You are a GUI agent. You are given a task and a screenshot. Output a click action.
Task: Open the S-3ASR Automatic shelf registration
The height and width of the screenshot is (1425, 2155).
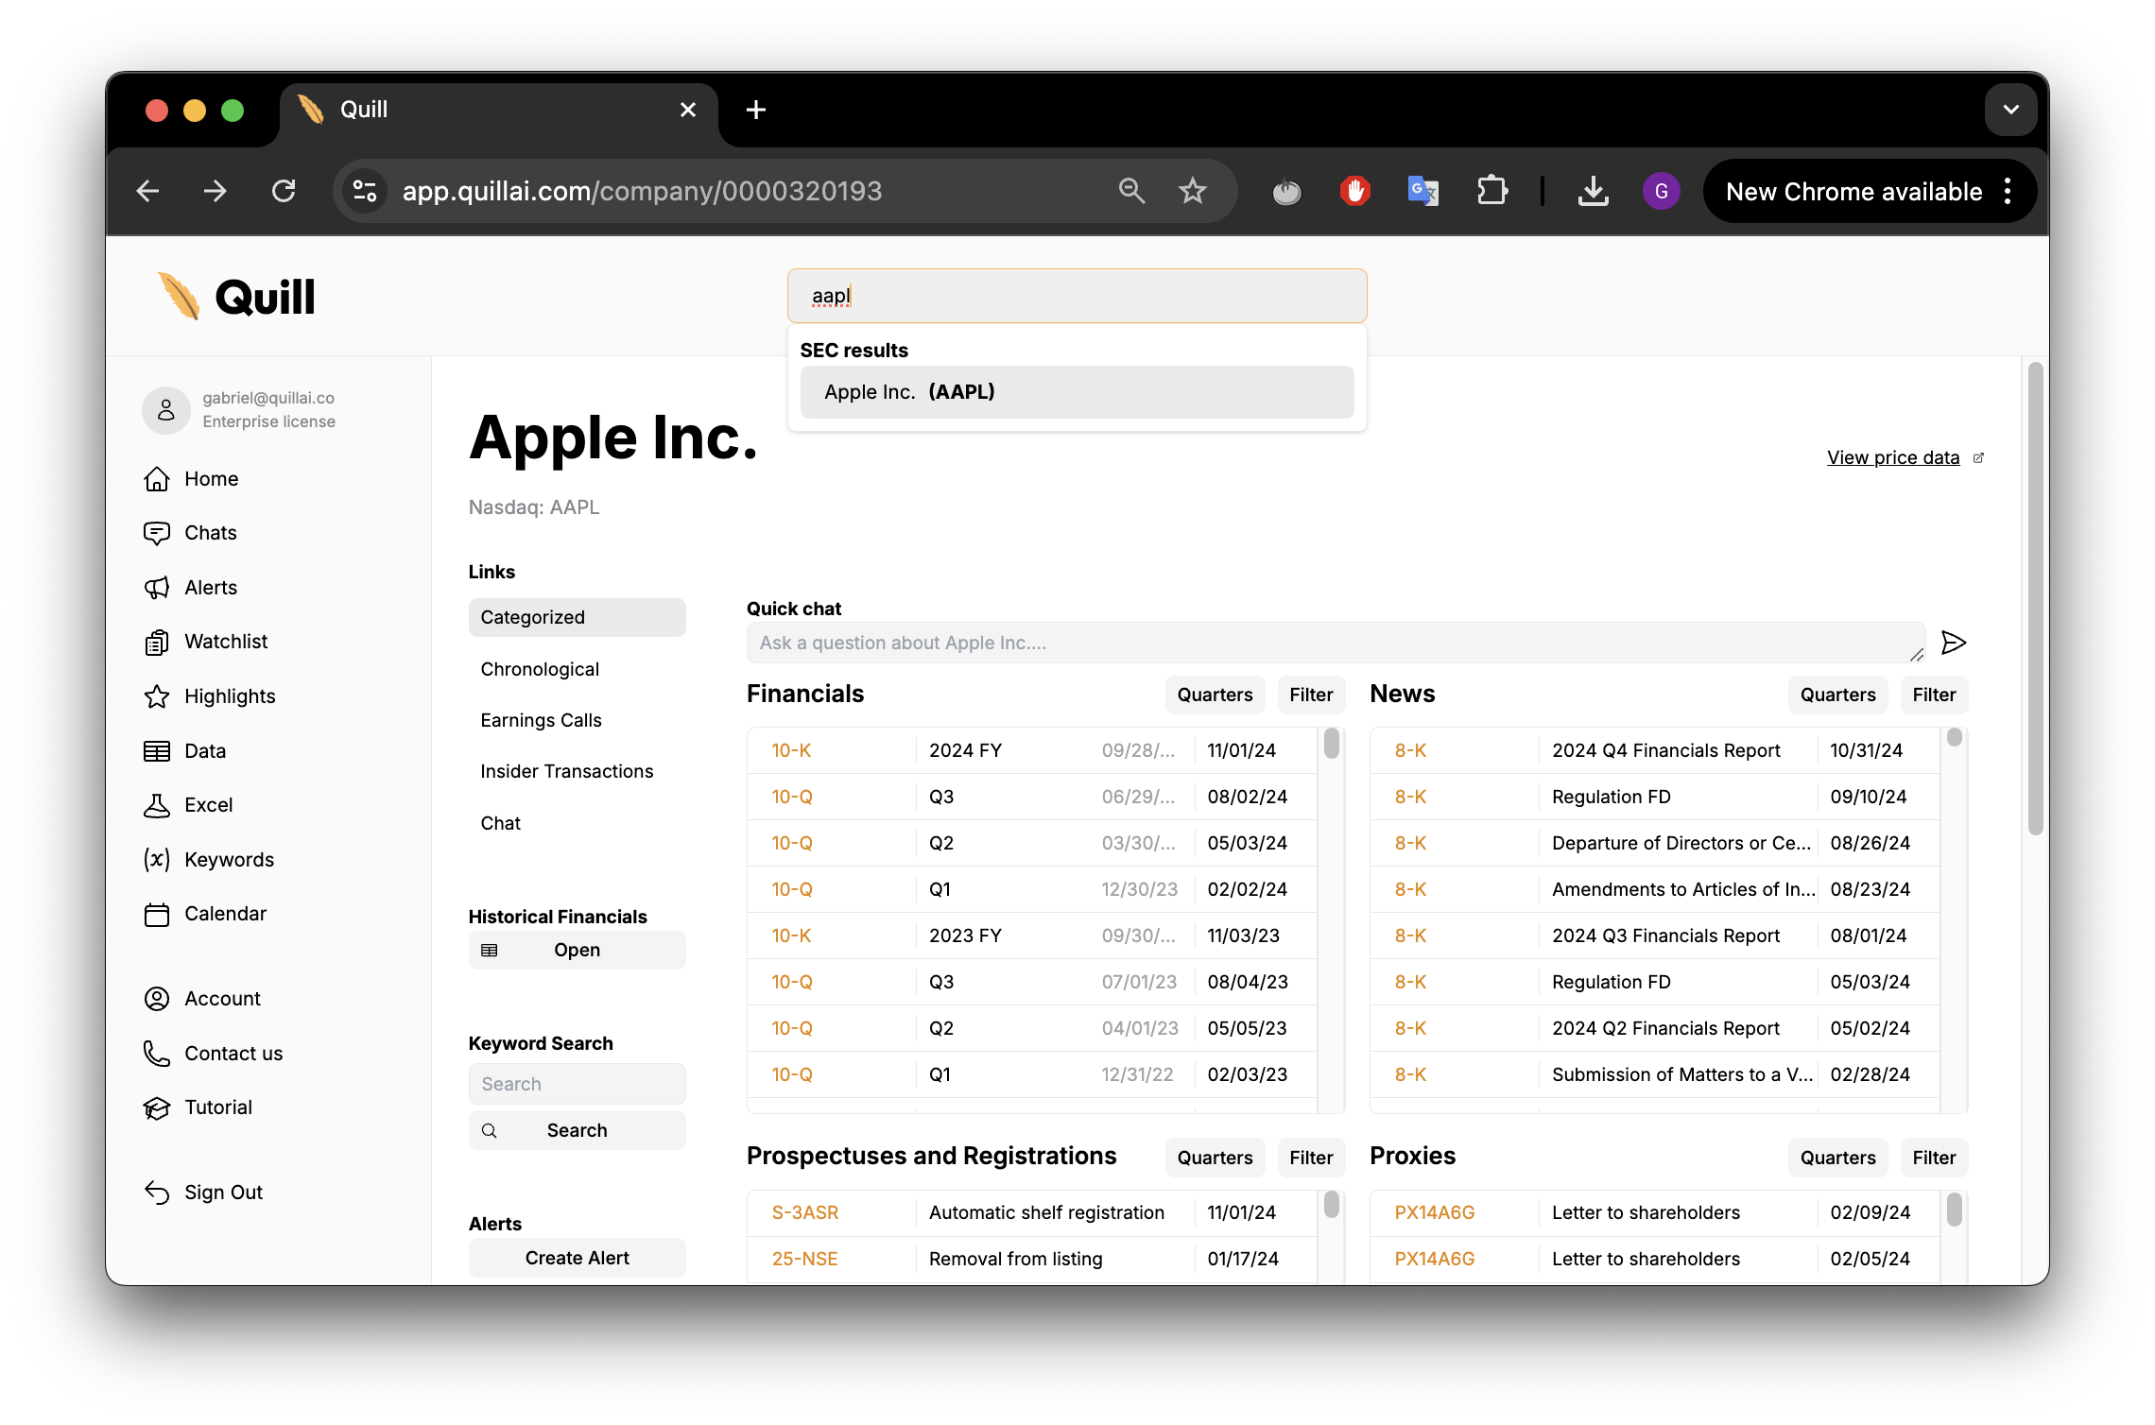(x=1031, y=1212)
